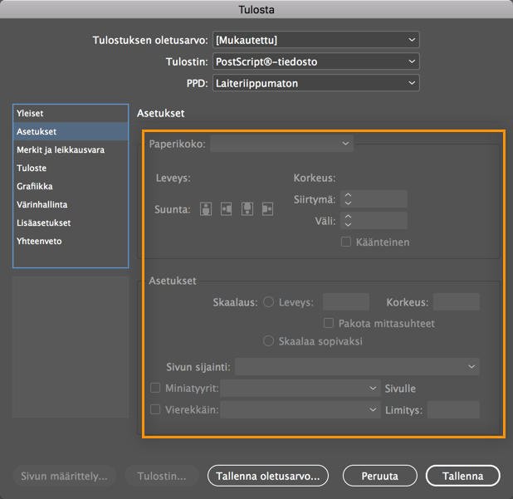Tick the Pakota mittasuhteet checkbox

point(329,323)
